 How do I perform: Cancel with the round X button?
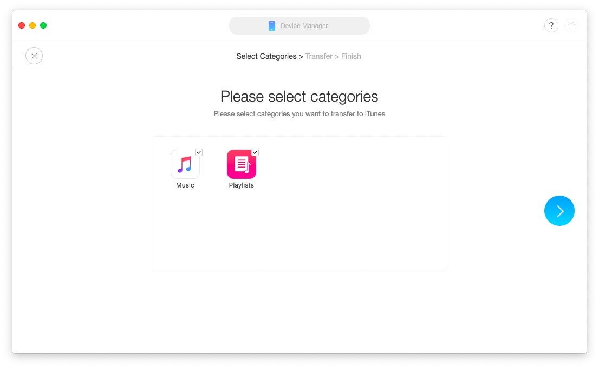click(x=34, y=56)
